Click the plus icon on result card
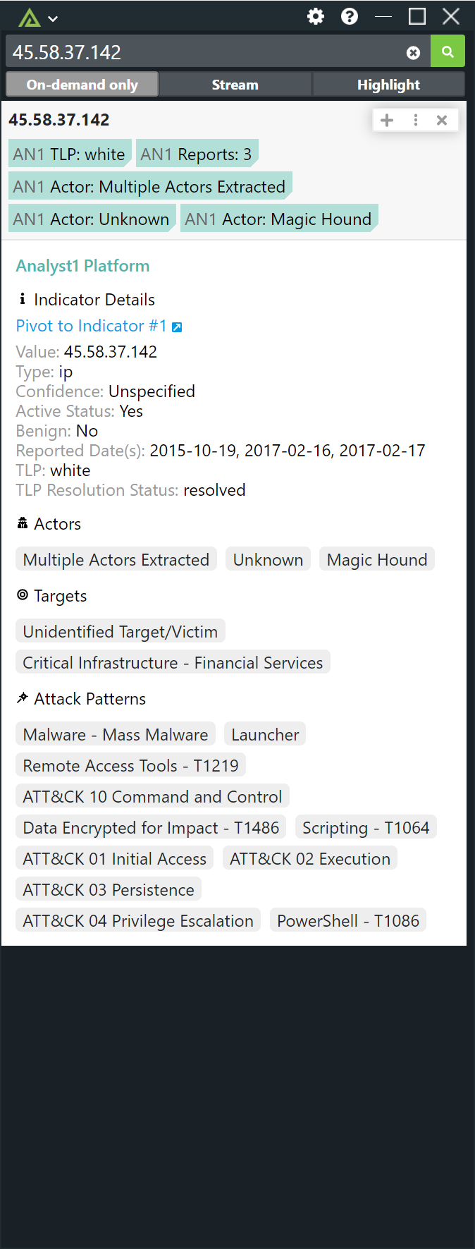This screenshot has width=475, height=1249. click(x=387, y=120)
